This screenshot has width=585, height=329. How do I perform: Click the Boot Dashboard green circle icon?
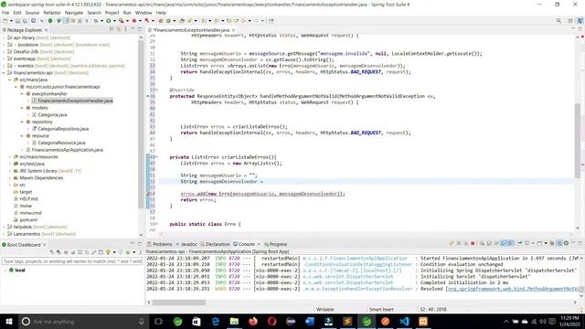click(x=4, y=245)
